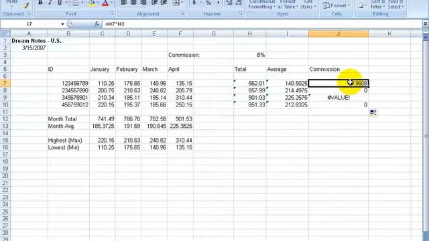
Task: Open the Name Box dropdown arrow
Action: tap(62, 24)
